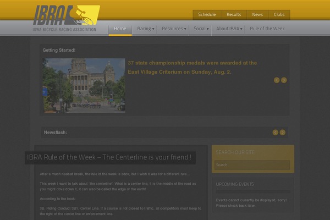Image resolution: width=330 pixels, height=220 pixels.
Task: Focus the Search input field
Action: pyautogui.click(x=252, y=165)
